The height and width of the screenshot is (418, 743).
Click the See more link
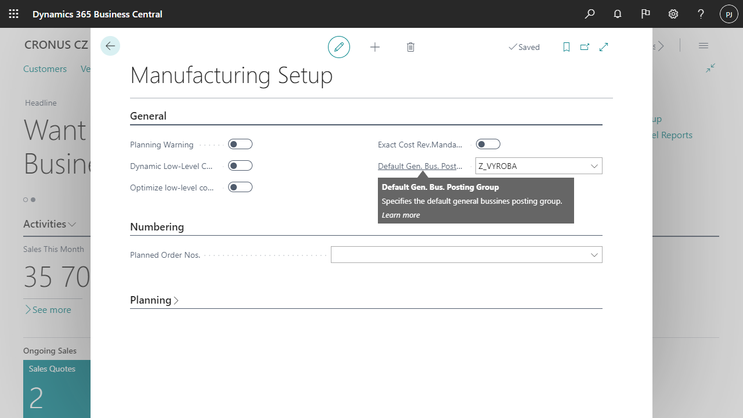[48, 309]
